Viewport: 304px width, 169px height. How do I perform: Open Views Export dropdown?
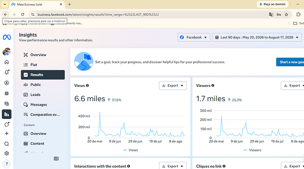pos(173,85)
